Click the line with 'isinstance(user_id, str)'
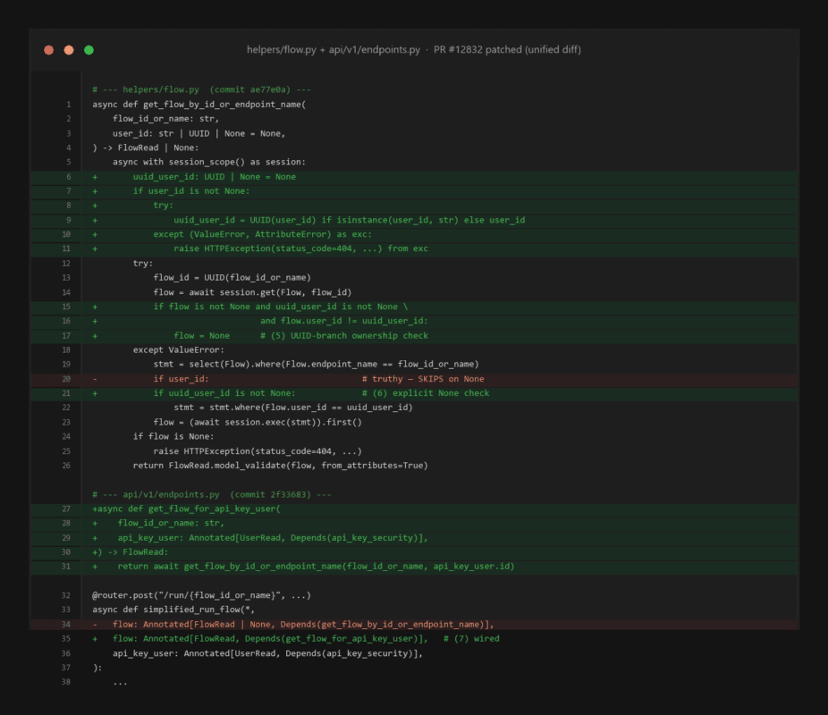This screenshot has height=715, width=828. pyautogui.click(x=349, y=220)
